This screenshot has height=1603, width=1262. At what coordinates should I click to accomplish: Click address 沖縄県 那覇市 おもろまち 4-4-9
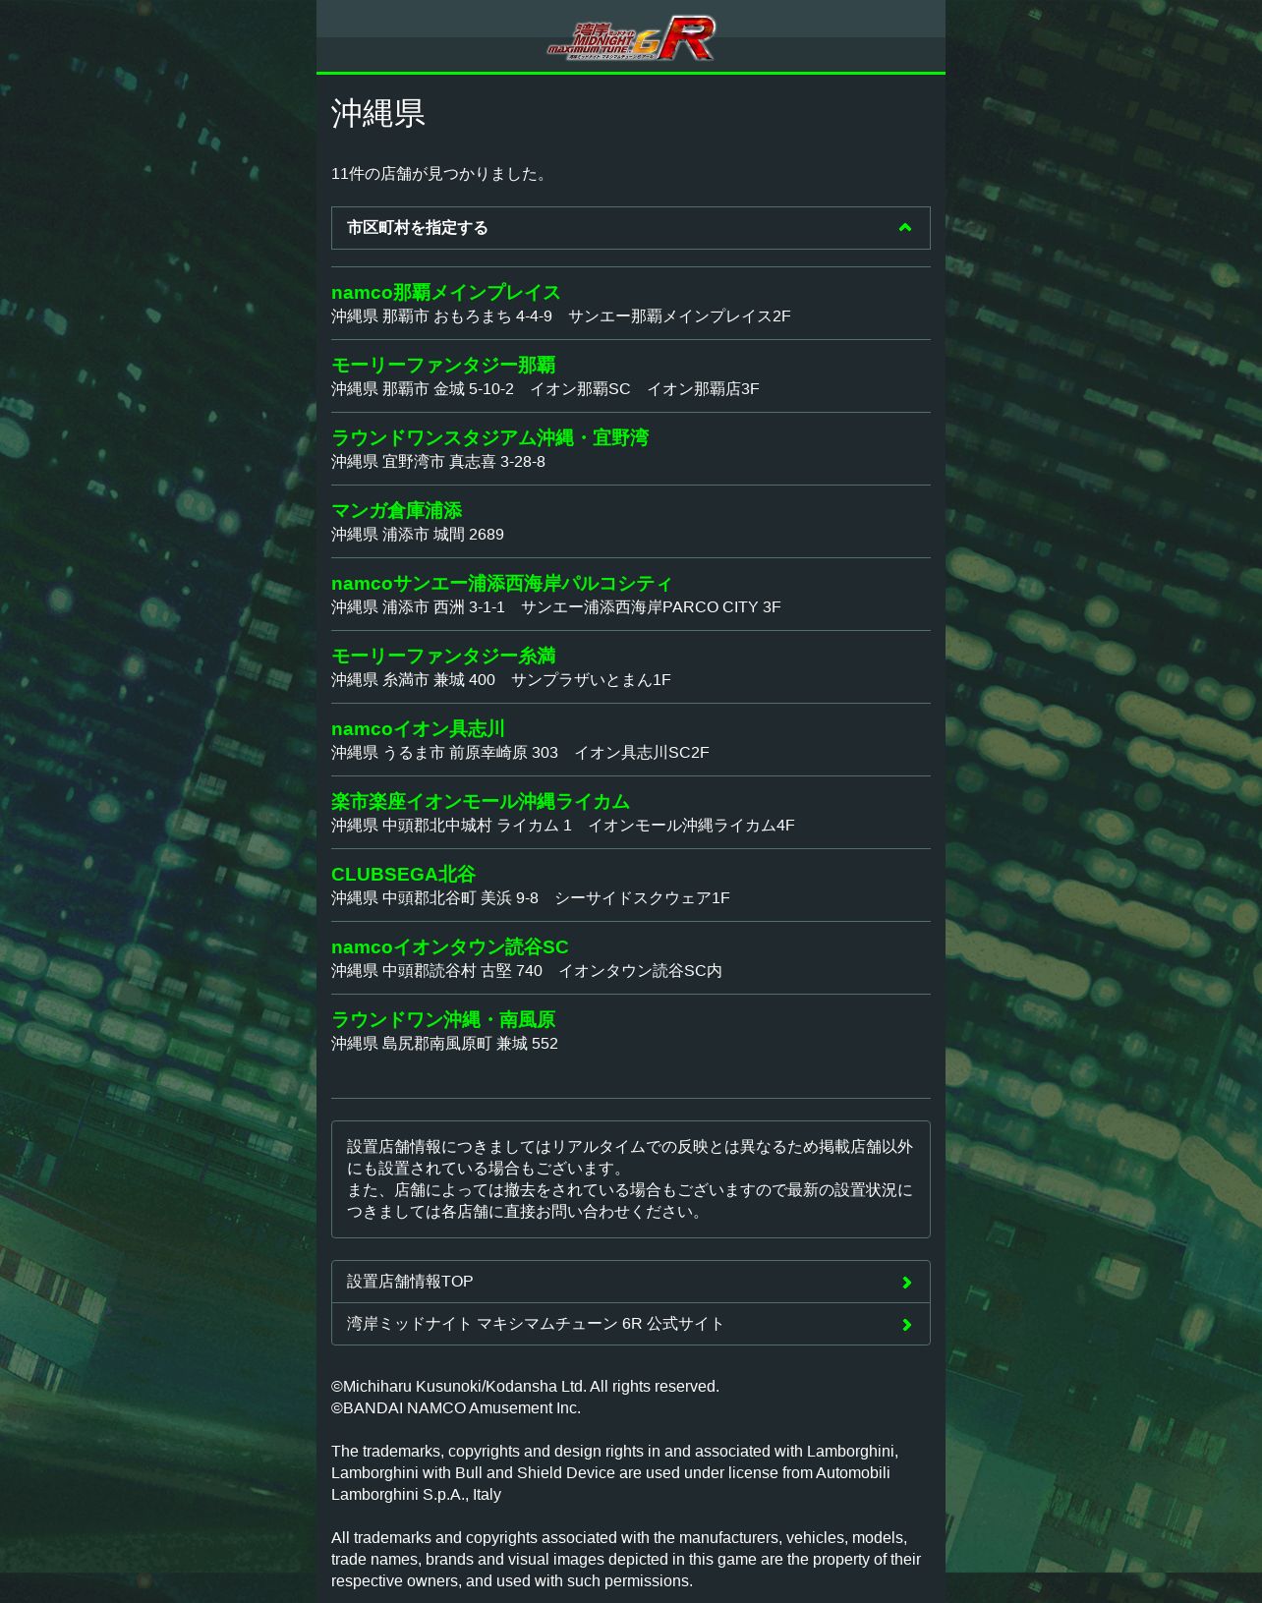tap(441, 316)
